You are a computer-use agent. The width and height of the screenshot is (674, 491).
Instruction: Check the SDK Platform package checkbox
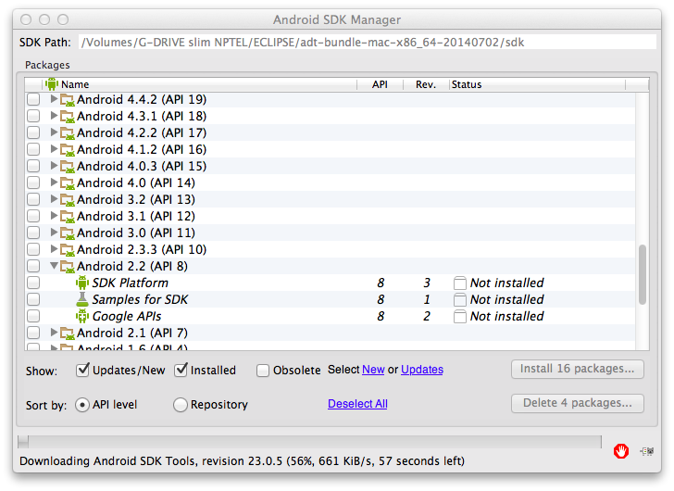click(33, 283)
